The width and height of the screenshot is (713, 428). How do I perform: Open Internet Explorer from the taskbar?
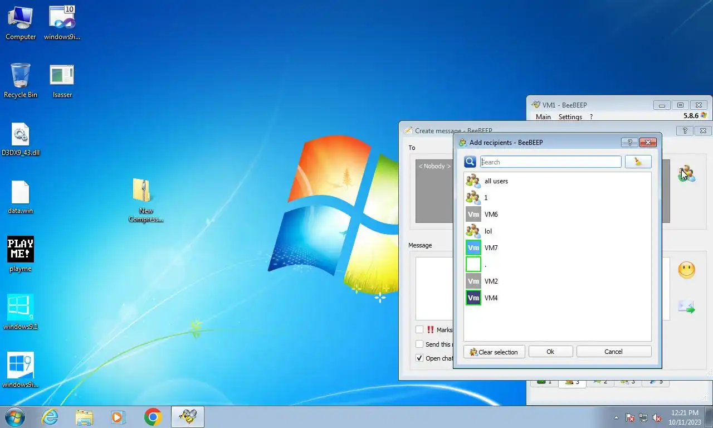coord(50,417)
